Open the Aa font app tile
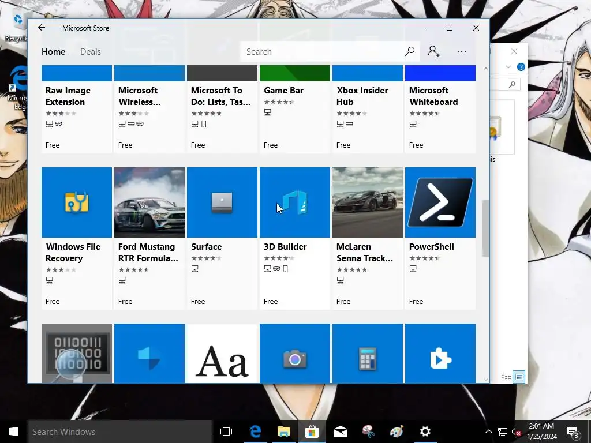Viewport: 591px width, 443px height. [x=222, y=354]
